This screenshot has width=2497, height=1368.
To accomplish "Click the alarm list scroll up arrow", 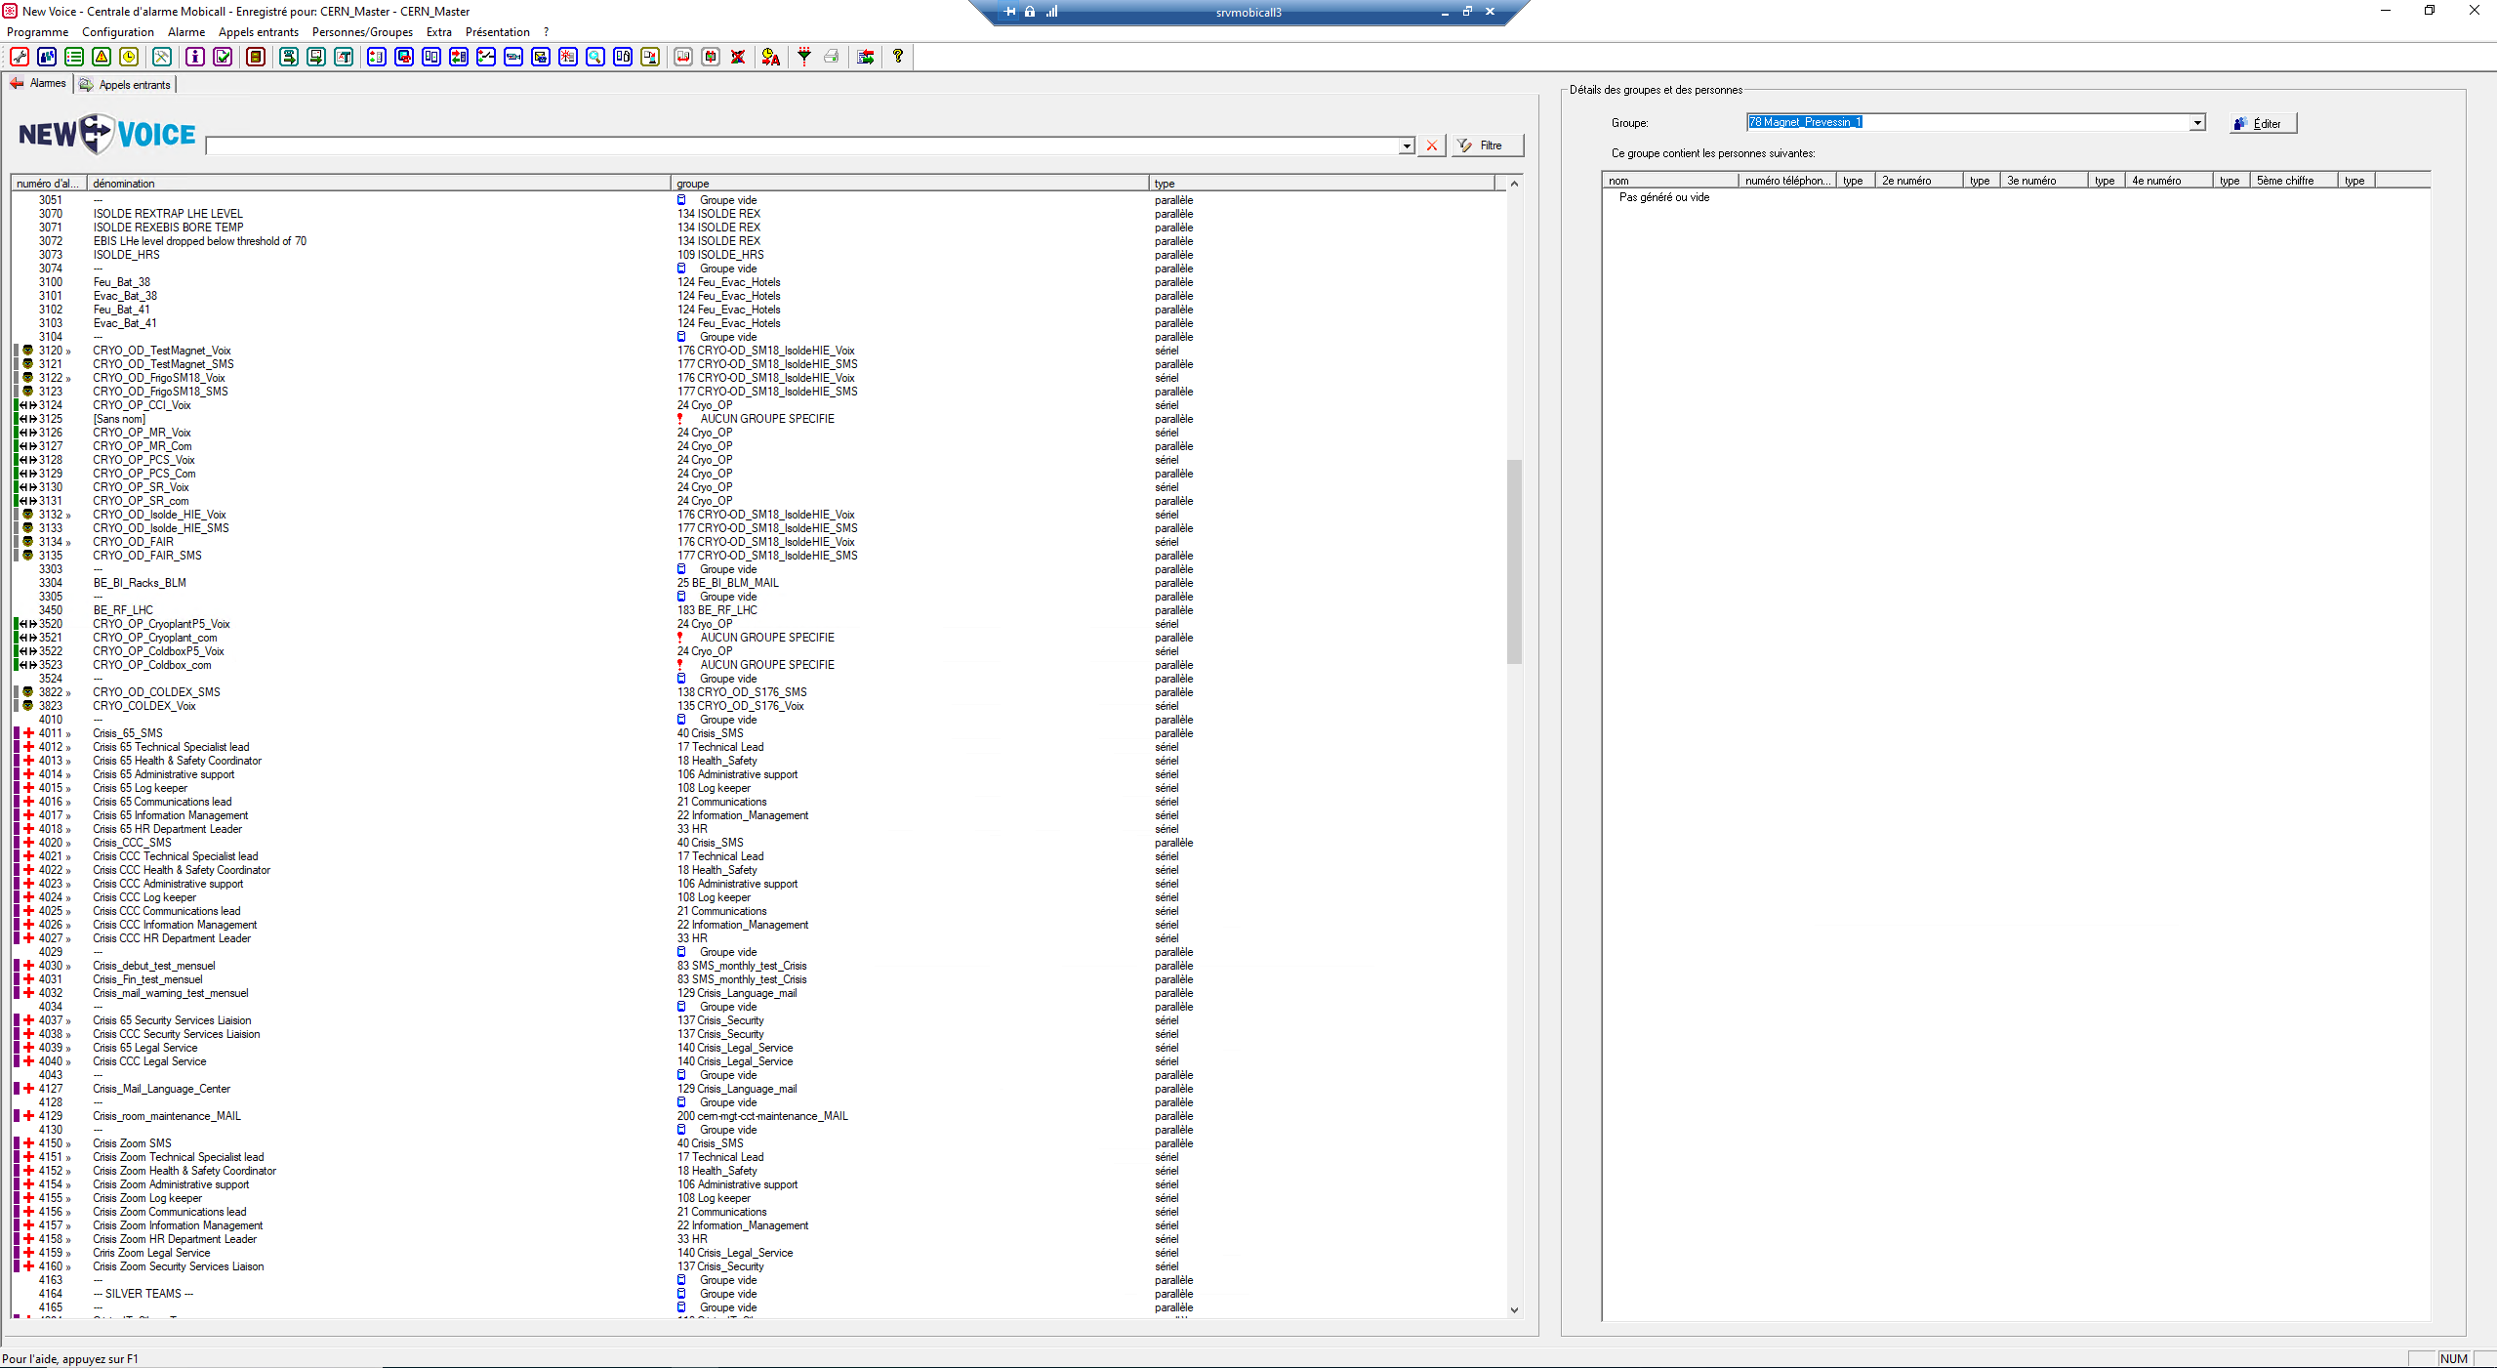I will [x=1514, y=184].
